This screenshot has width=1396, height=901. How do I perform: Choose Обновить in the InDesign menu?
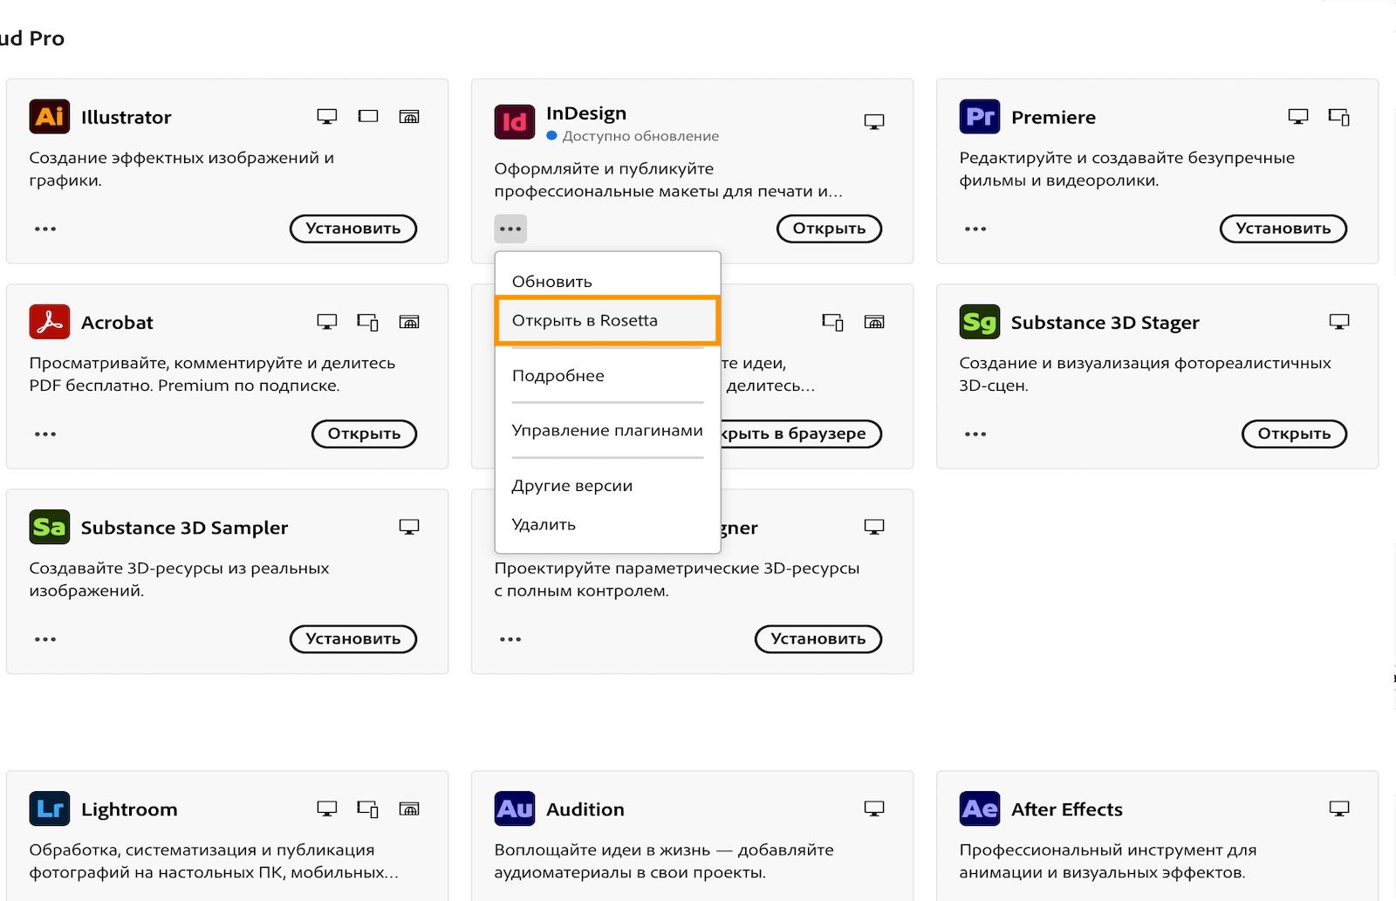coord(607,281)
